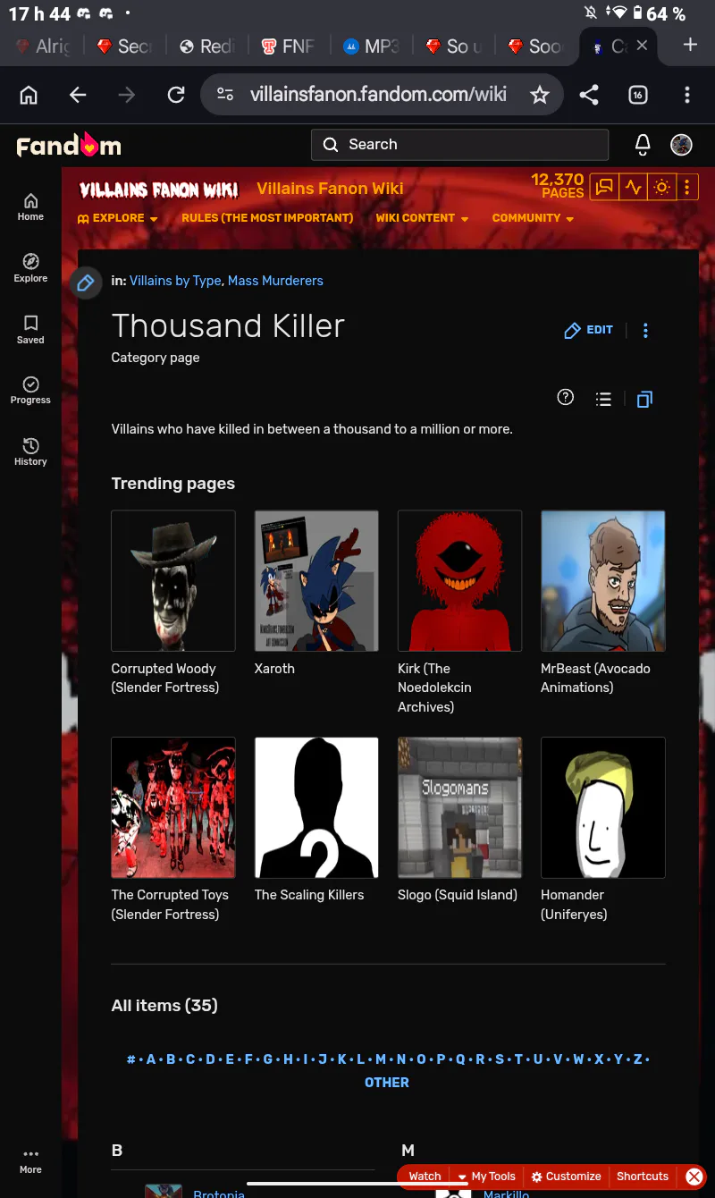
Task: Open Villains by Type category link
Action: tap(175, 281)
